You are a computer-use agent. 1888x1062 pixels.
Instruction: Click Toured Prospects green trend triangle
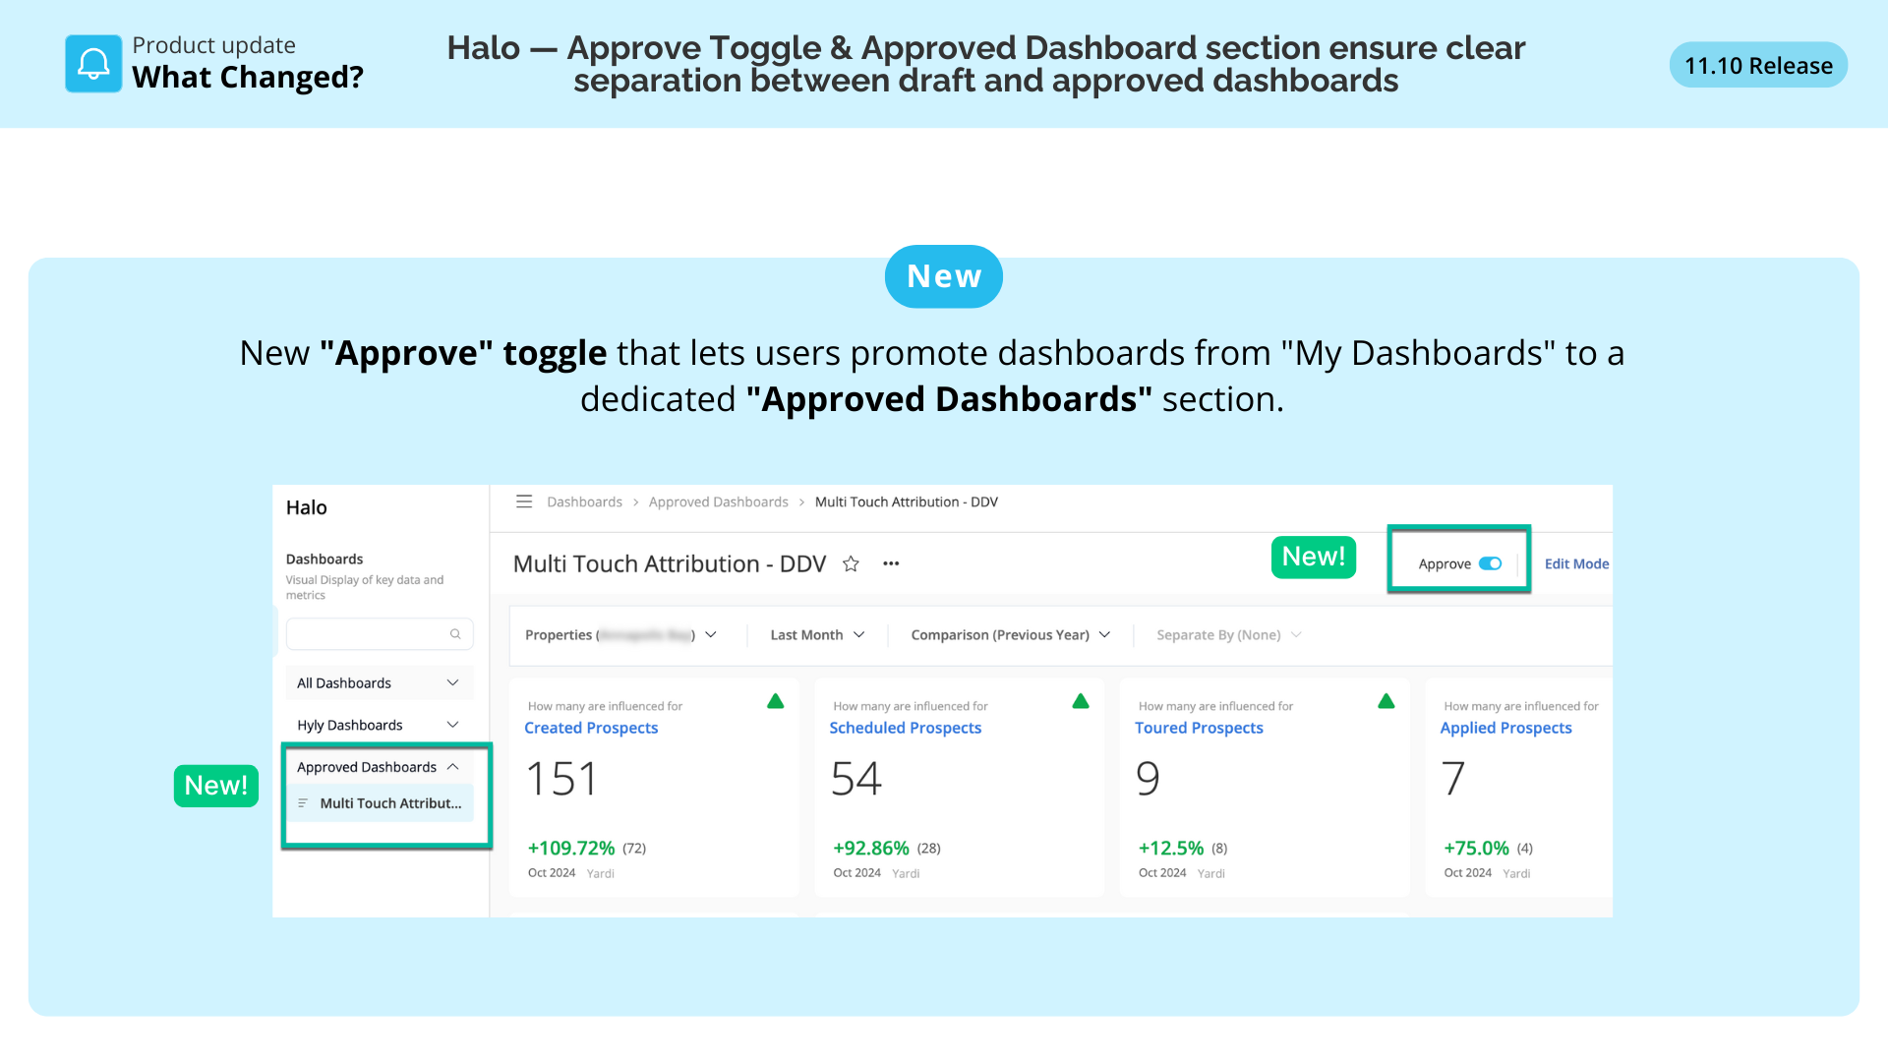pyautogui.click(x=1386, y=701)
